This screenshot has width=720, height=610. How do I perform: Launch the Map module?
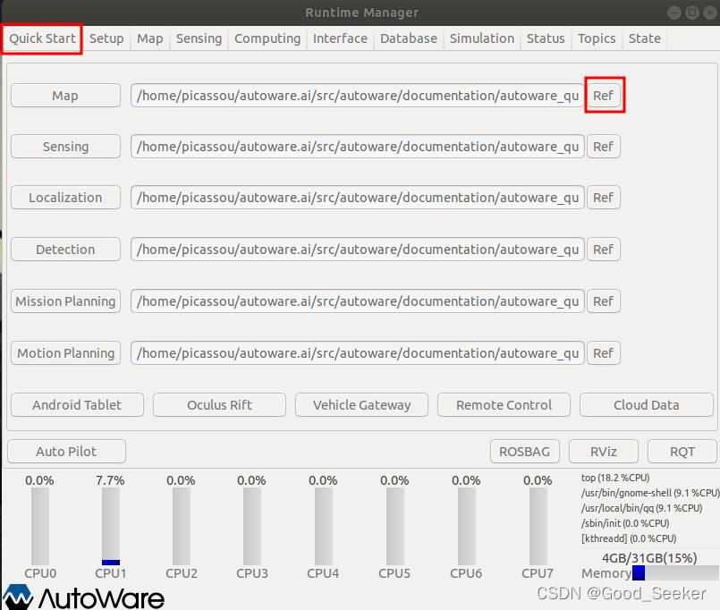64,95
